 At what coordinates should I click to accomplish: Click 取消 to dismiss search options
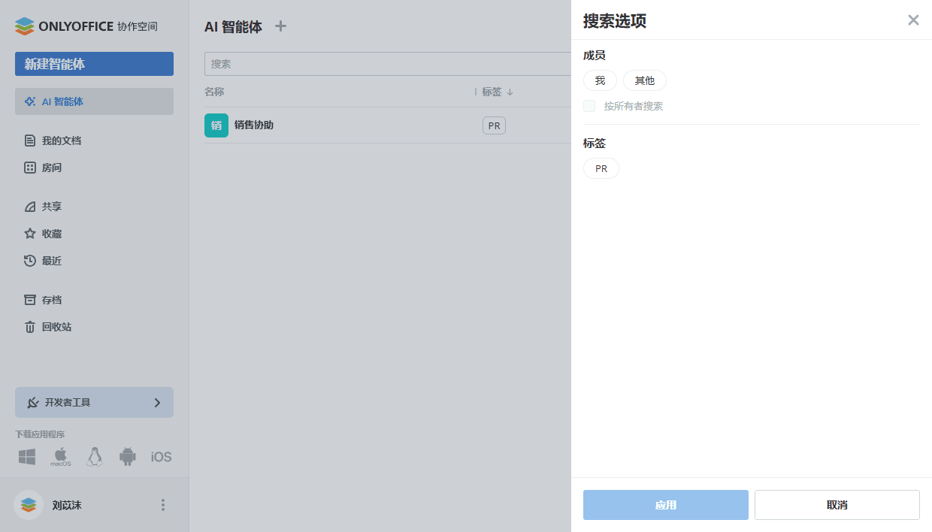pos(837,504)
